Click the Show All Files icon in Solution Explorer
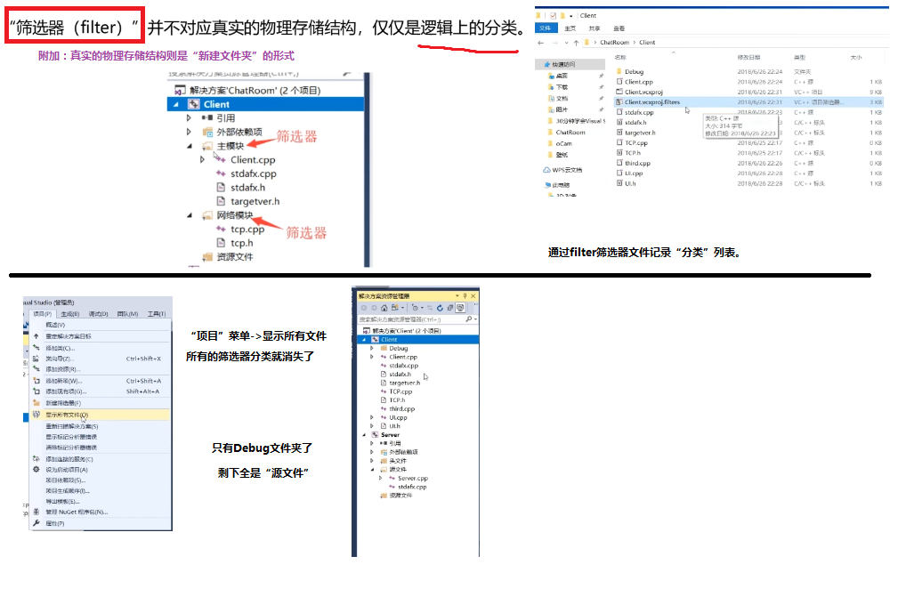Image resolution: width=898 pixels, height=613 pixels. pyautogui.click(x=460, y=310)
